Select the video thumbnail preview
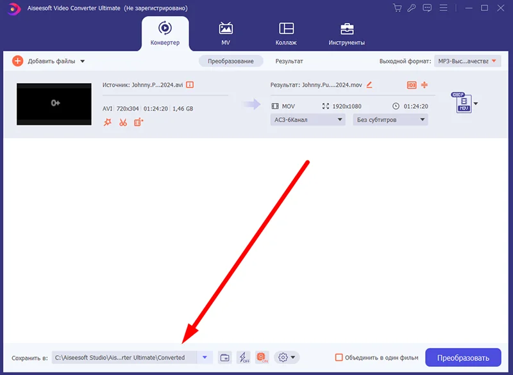This screenshot has width=513, height=375. coord(54,104)
